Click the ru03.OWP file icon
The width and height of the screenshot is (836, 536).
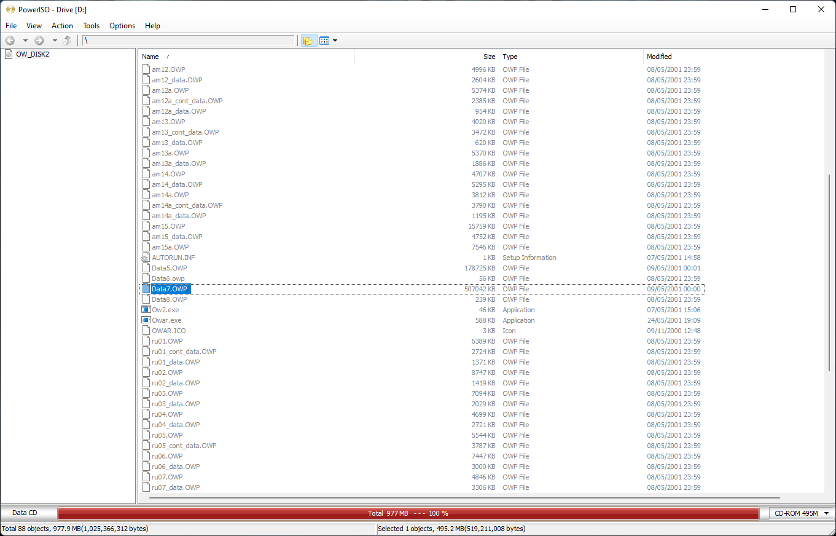pos(146,393)
